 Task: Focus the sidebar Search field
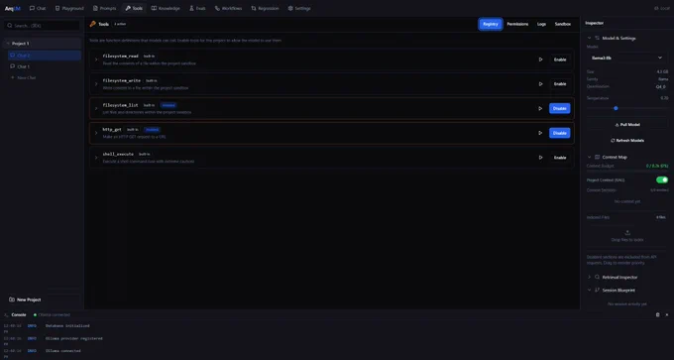coord(42,26)
